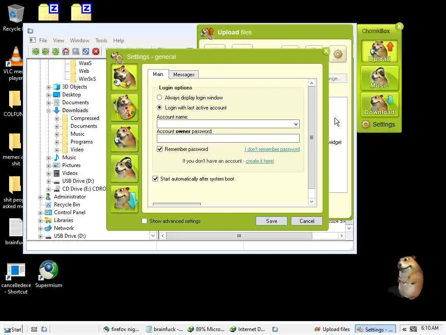The image size is (446, 335).
Task: Click the gear icon in Upload files window
Action: tap(338, 54)
